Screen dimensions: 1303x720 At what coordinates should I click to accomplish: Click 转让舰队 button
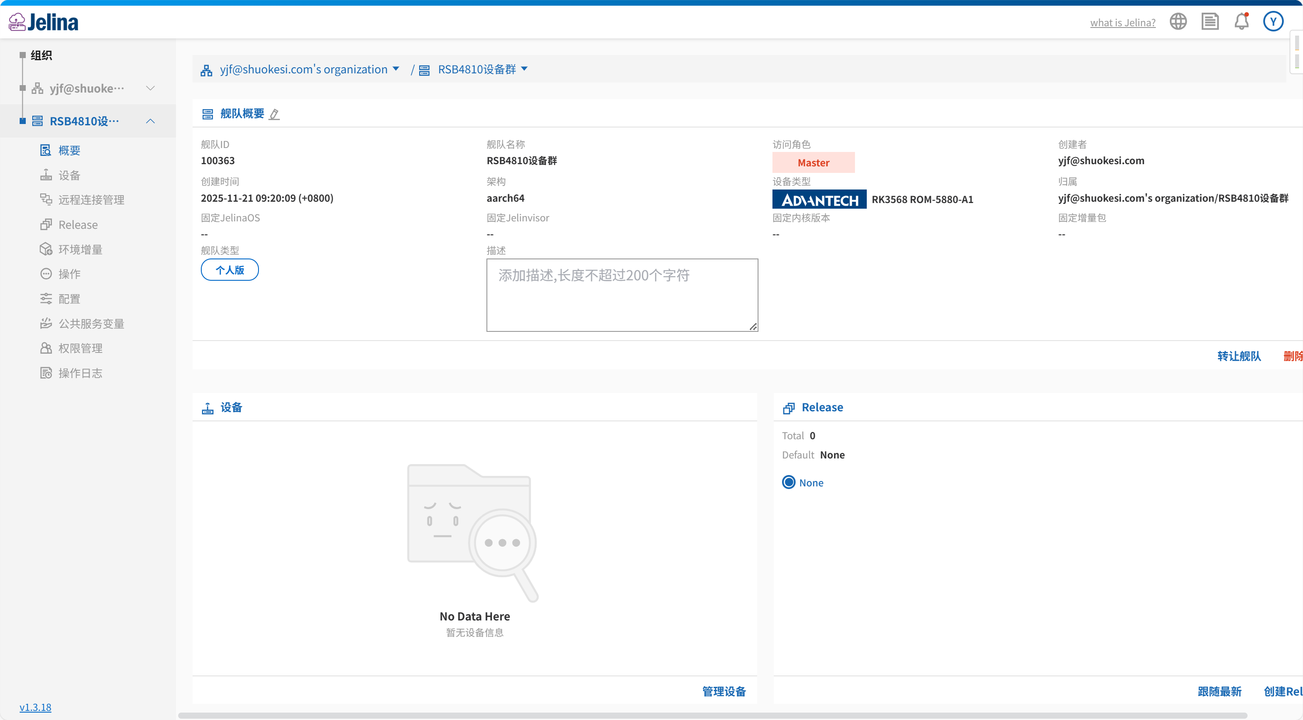pyautogui.click(x=1238, y=356)
